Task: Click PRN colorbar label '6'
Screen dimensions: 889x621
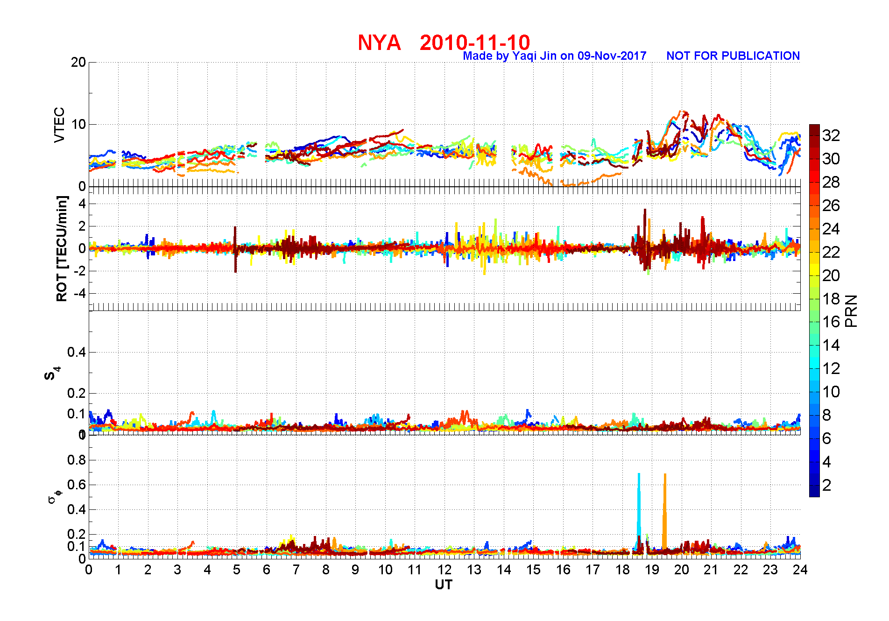Action: pyautogui.click(x=827, y=438)
